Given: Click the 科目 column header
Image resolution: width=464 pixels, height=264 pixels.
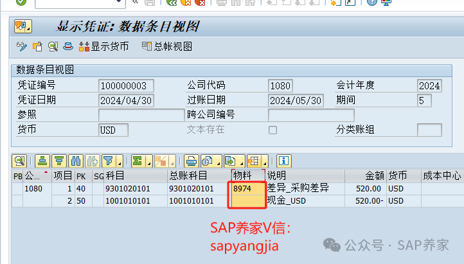Looking at the screenshot, I should click(x=136, y=176).
